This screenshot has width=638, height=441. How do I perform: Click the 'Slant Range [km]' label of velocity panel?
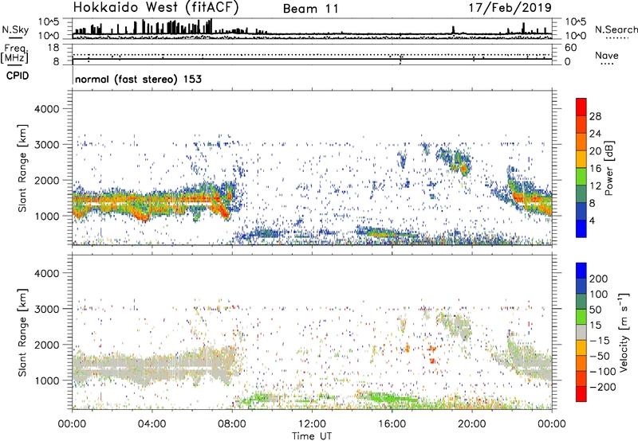22,332
